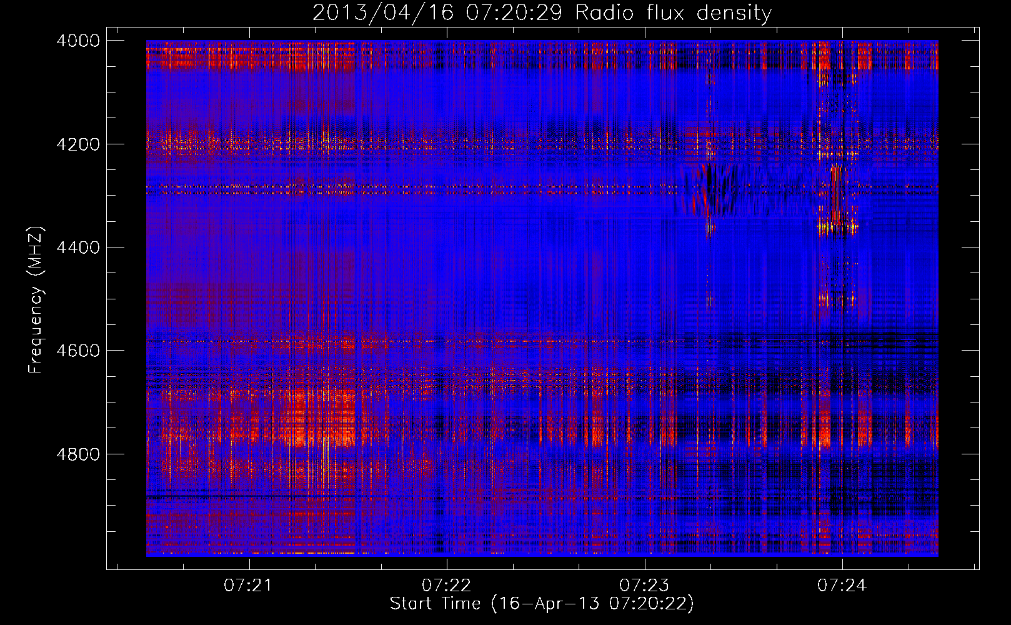Viewport: 1011px width, 625px height.
Task: Click the 4800 frequency tick label
Action: (x=78, y=454)
